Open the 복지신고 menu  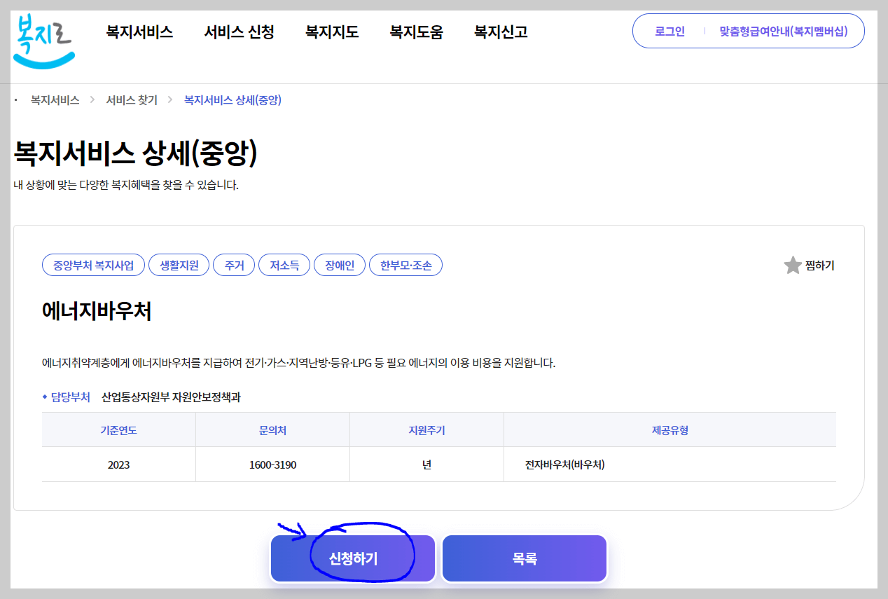coord(499,31)
